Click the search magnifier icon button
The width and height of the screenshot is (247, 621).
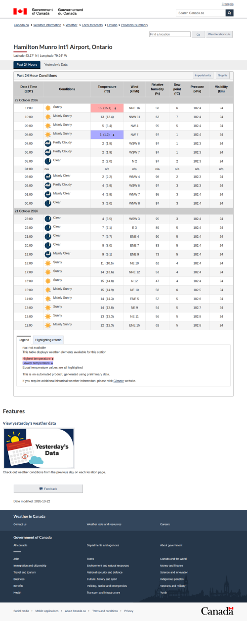[x=229, y=13]
